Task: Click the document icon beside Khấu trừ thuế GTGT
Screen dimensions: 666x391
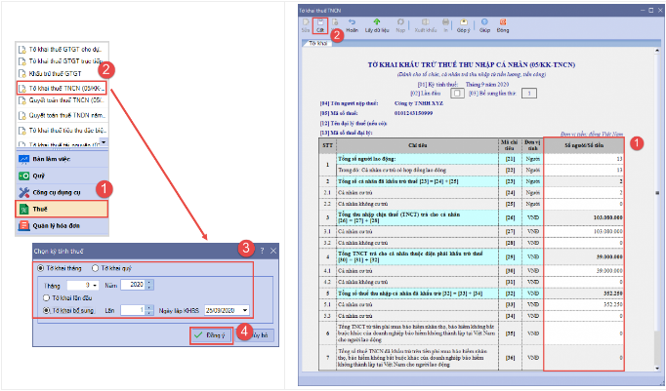Action: pyautogui.click(x=22, y=74)
